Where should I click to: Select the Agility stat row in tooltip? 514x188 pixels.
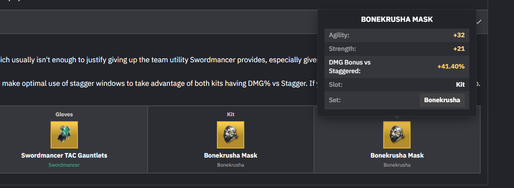click(x=396, y=35)
